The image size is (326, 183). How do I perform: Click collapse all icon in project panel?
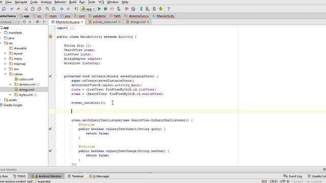point(30,22)
